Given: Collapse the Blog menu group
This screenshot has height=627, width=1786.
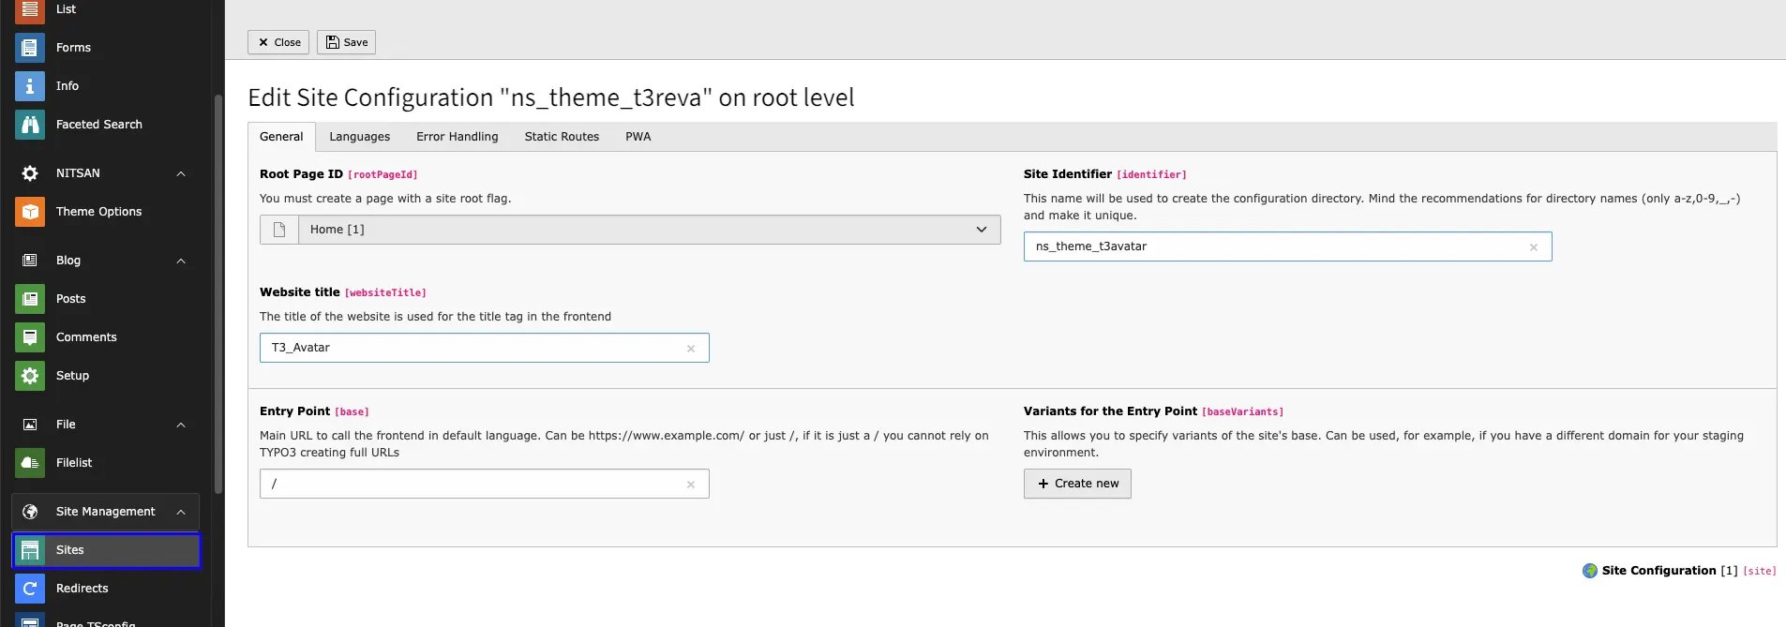Looking at the screenshot, I should pyautogui.click(x=181, y=261).
